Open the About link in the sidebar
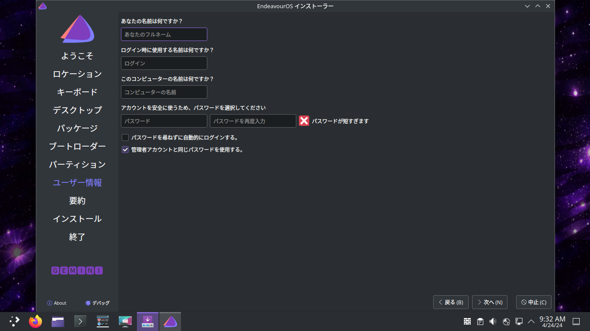Viewport: 590px width, 331px height. coord(57,303)
